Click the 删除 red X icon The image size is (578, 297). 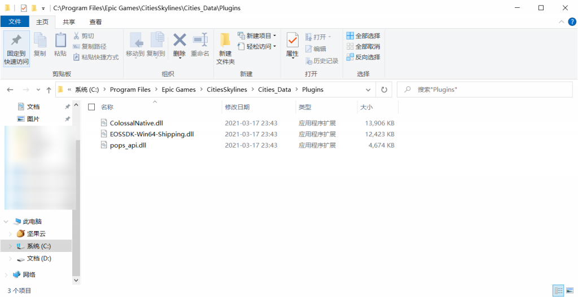[x=179, y=40]
